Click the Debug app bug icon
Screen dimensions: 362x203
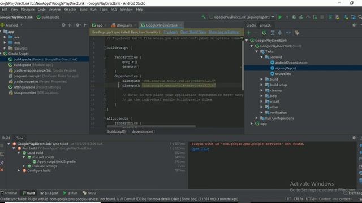tap(294, 17)
